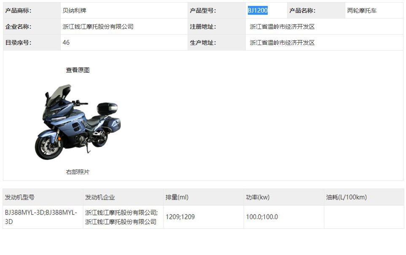This screenshot has height=255, width=406.
Task: Click the 查看原图 link above the motorcycle
Action: 78,70
